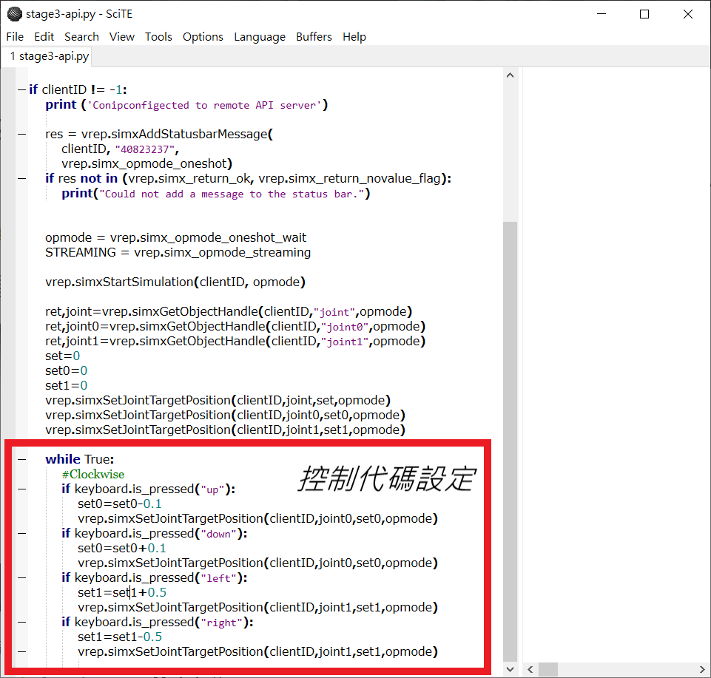The height and width of the screenshot is (678, 711).
Task: Open the File menu
Action: (x=15, y=37)
